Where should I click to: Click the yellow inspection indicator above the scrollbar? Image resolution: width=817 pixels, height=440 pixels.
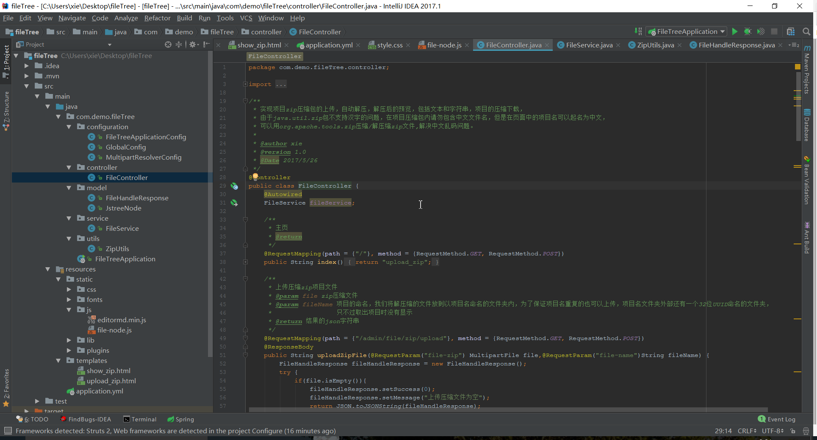[798, 67]
